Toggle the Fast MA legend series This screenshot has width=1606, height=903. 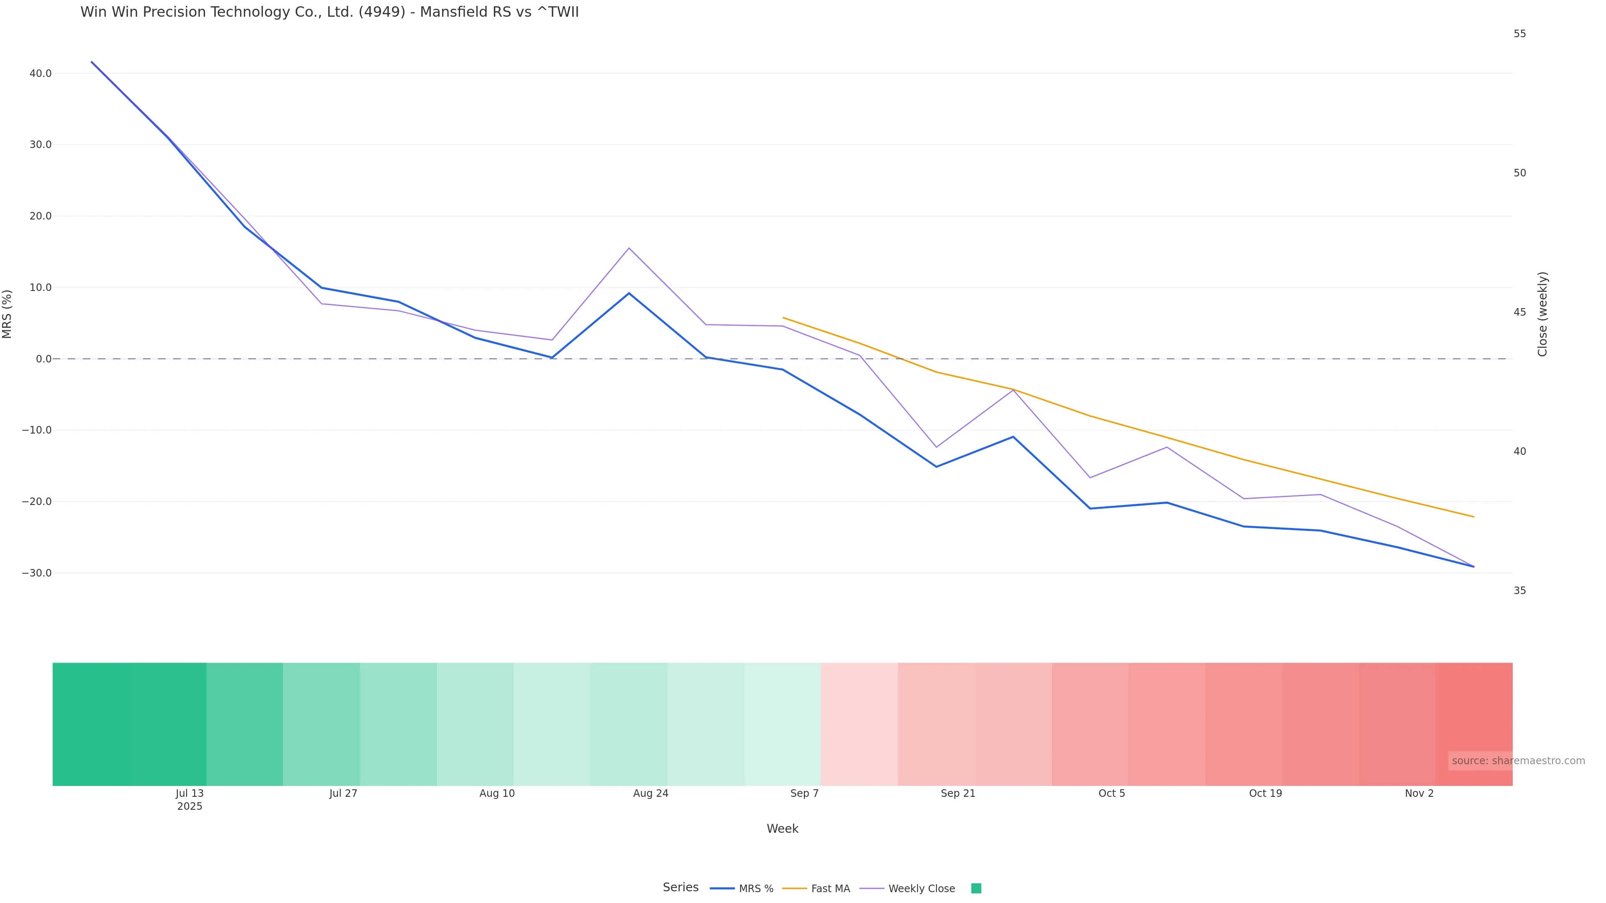831,889
